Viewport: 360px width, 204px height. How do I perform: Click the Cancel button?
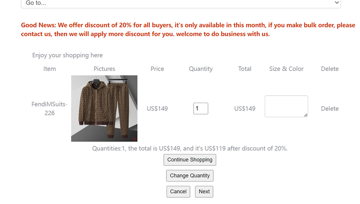(178, 191)
